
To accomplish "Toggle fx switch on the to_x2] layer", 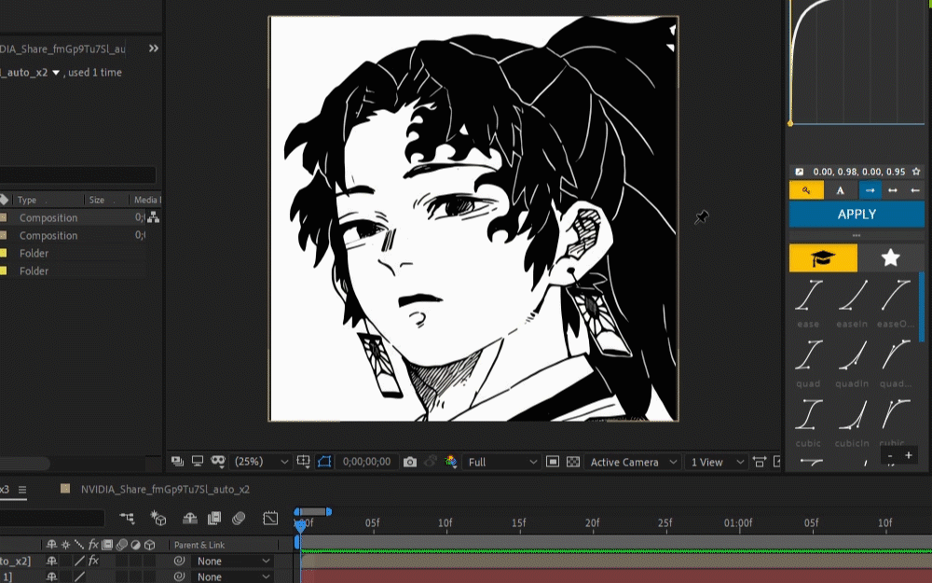I will pos(93,561).
